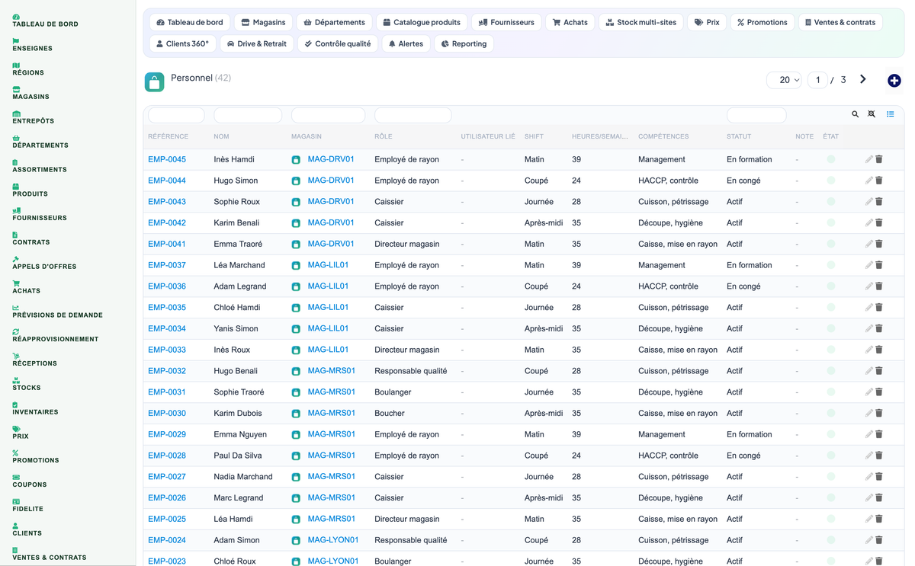Toggle the état indicator for EMP-0028
The width and height of the screenshot is (915, 566).
click(830, 456)
